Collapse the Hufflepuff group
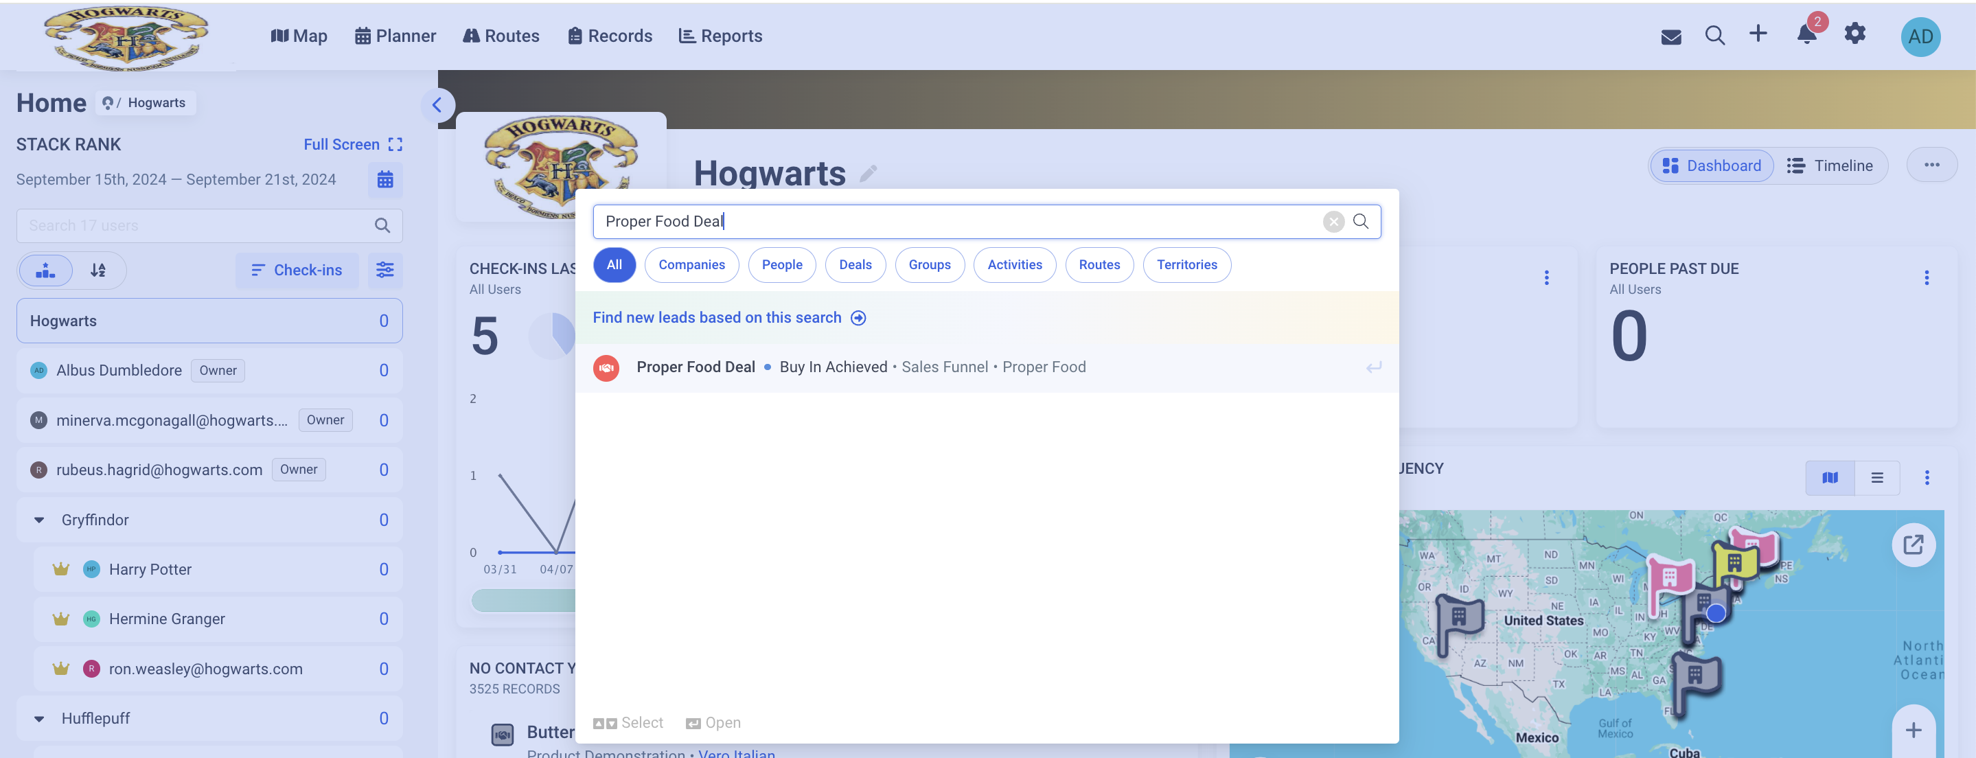Screen dimensions: 1976x758 pyautogui.click(x=39, y=719)
